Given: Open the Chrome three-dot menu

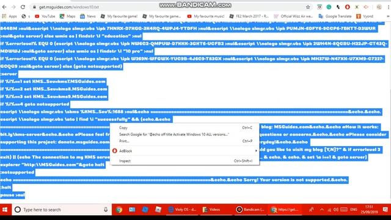Looking at the screenshot, I should coord(389,7).
